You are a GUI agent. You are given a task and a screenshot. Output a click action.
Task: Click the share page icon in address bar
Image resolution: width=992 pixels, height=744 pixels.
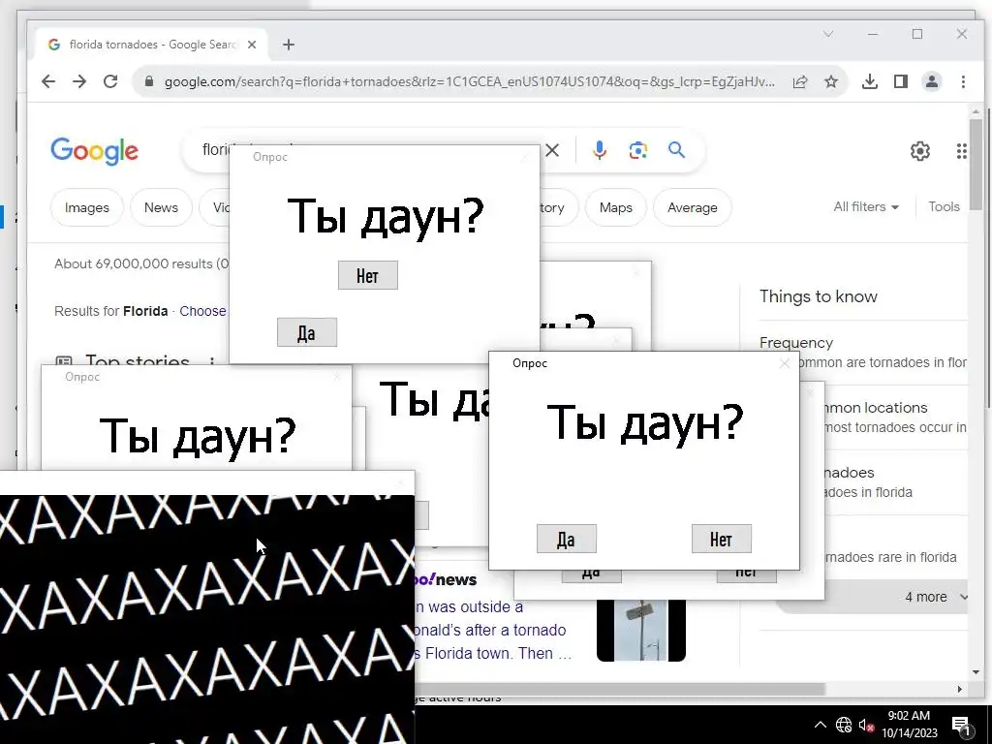click(800, 81)
